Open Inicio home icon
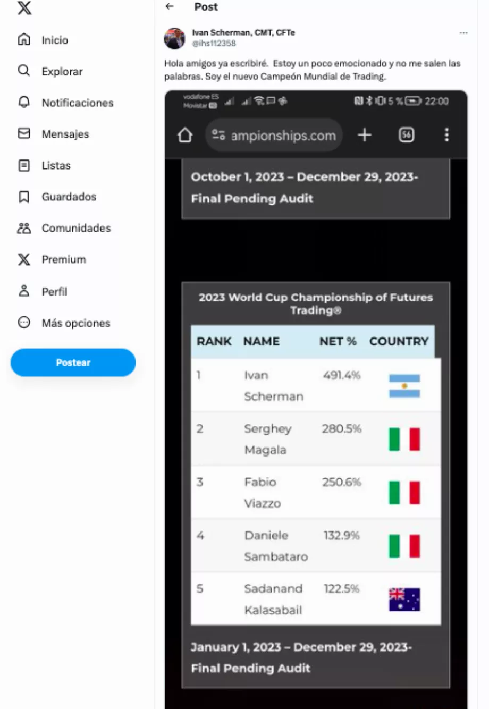The image size is (489, 709). [24, 39]
